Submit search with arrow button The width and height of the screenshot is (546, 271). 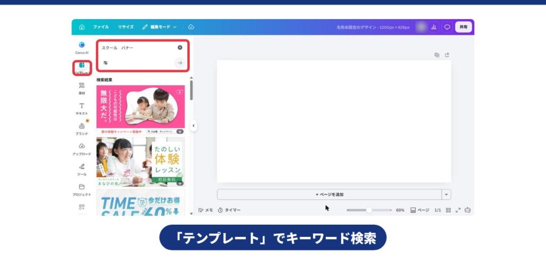pyautogui.click(x=180, y=63)
